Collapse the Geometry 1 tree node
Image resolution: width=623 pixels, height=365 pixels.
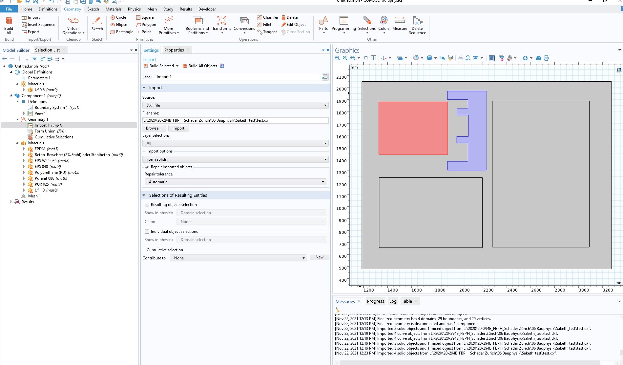tap(18, 119)
